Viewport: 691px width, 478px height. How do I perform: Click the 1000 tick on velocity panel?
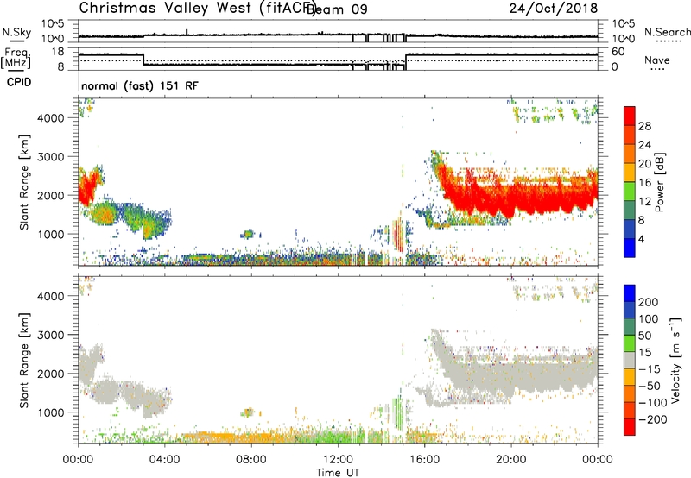point(51,412)
